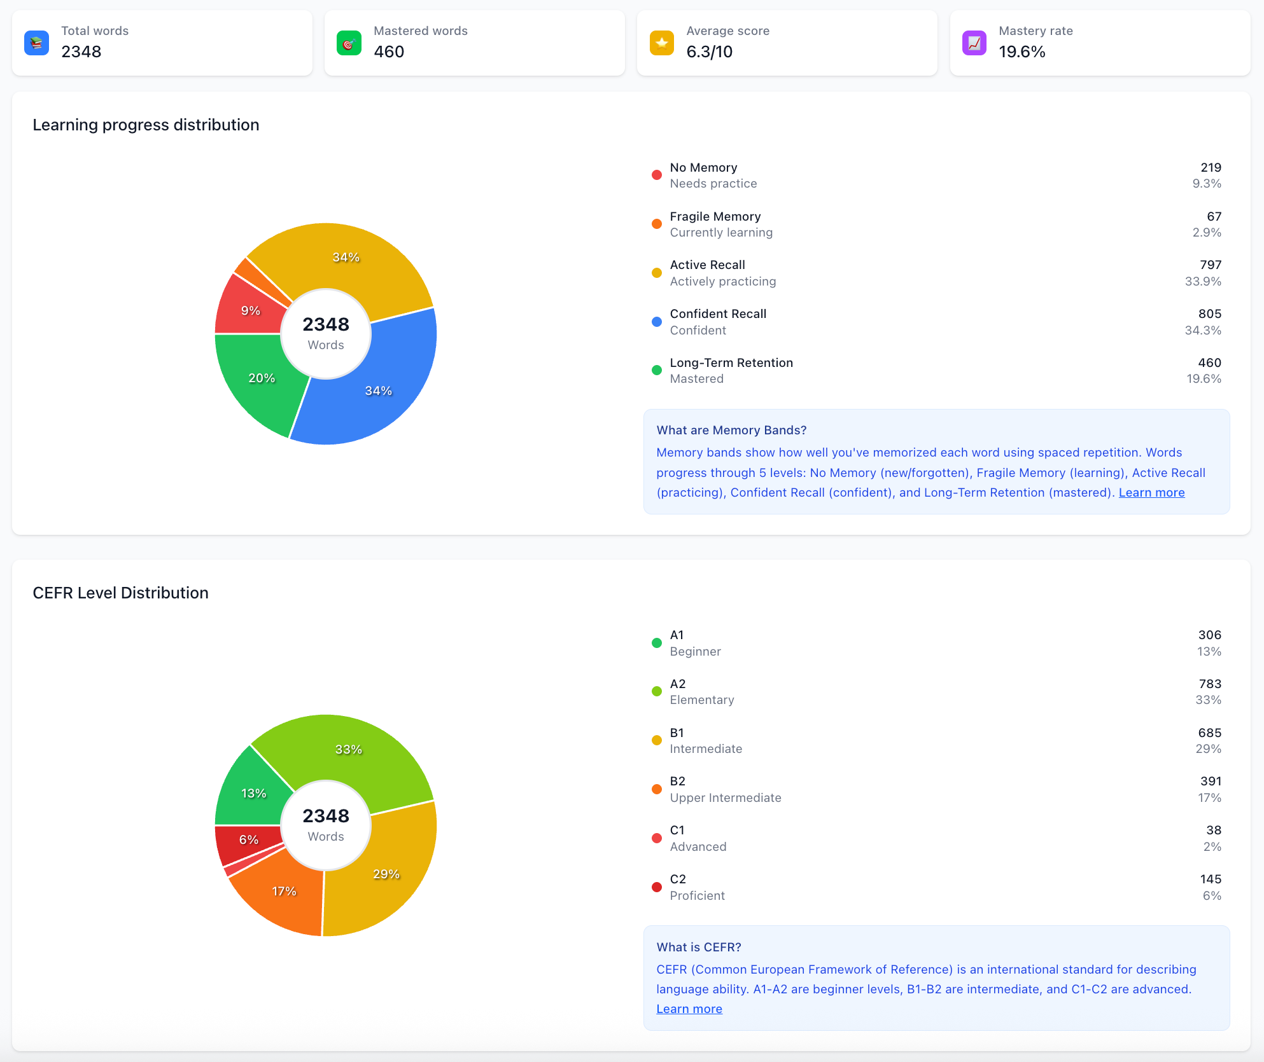This screenshot has height=1062, width=1264.
Task: Click the green Long-Term Retention legend dot
Action: [x=656, y=370]
